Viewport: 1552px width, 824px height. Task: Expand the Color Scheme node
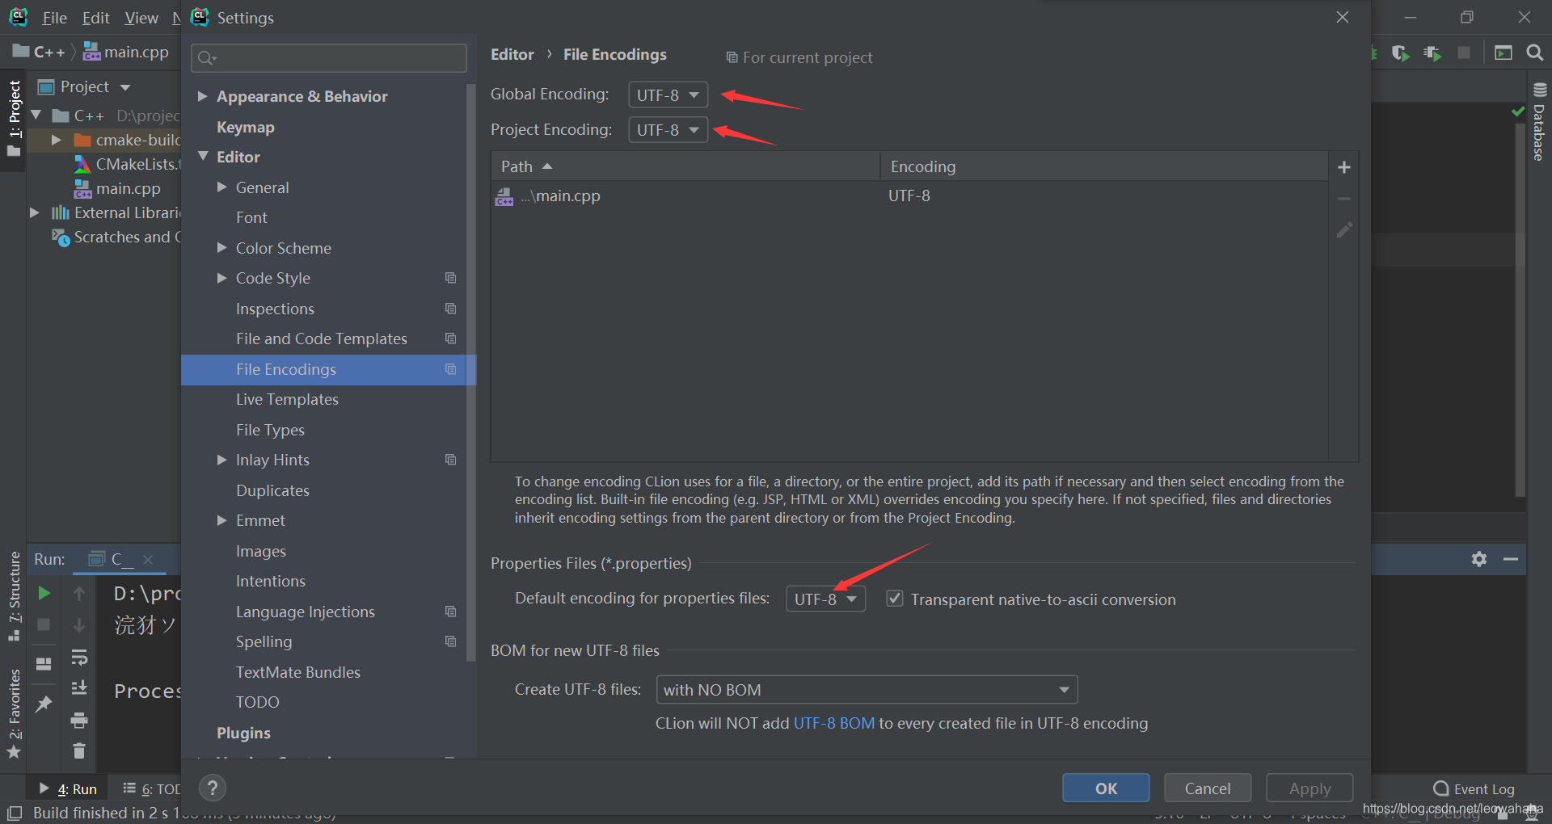pyautogui.click(x=221, y=248)
